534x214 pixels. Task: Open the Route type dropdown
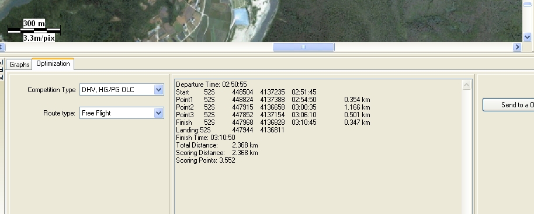click(x=158, y=113)
